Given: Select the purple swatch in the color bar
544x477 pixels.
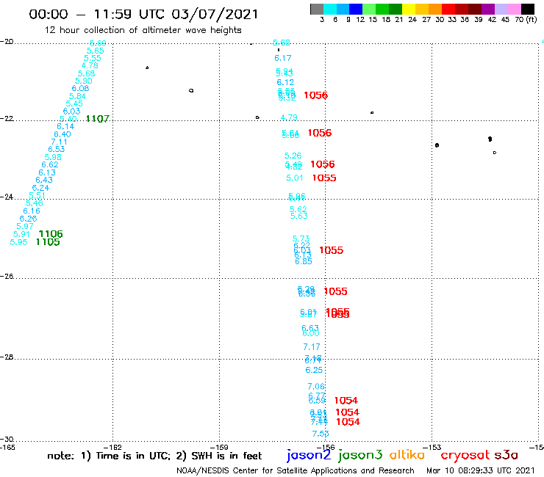Looking at the screenshot, I should click(x=488, y=9).
